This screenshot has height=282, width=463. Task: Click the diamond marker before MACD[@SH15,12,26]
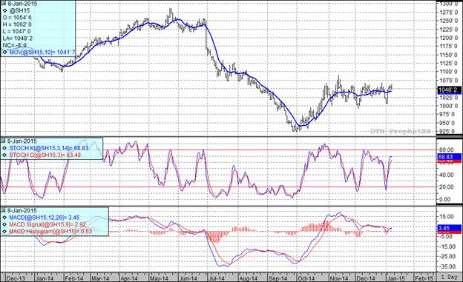coord(4,218)
